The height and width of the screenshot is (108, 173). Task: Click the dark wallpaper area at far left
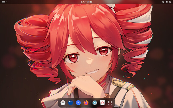coord(5,63)
